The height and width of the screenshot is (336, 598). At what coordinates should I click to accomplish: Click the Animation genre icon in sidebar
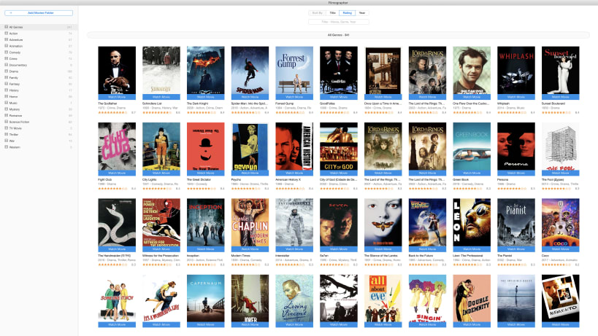tap(6, 46)
